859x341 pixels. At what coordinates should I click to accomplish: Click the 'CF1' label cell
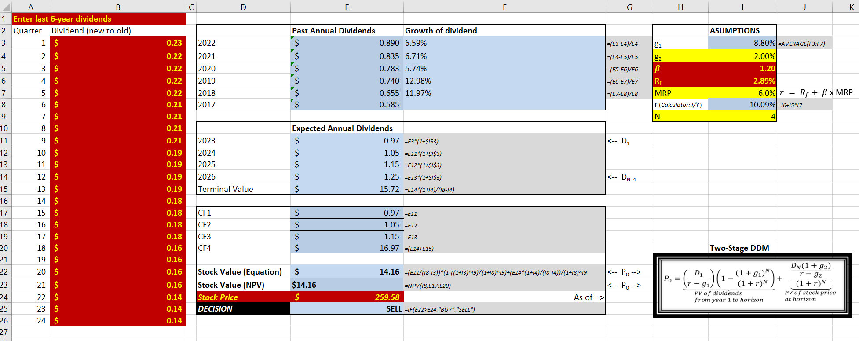pyautogui.click(x=243, y=213)
